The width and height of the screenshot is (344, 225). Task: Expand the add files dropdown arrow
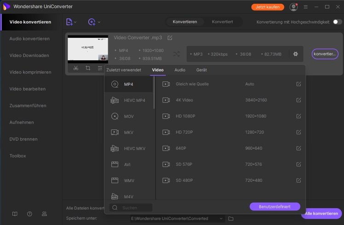pos(75,22)
